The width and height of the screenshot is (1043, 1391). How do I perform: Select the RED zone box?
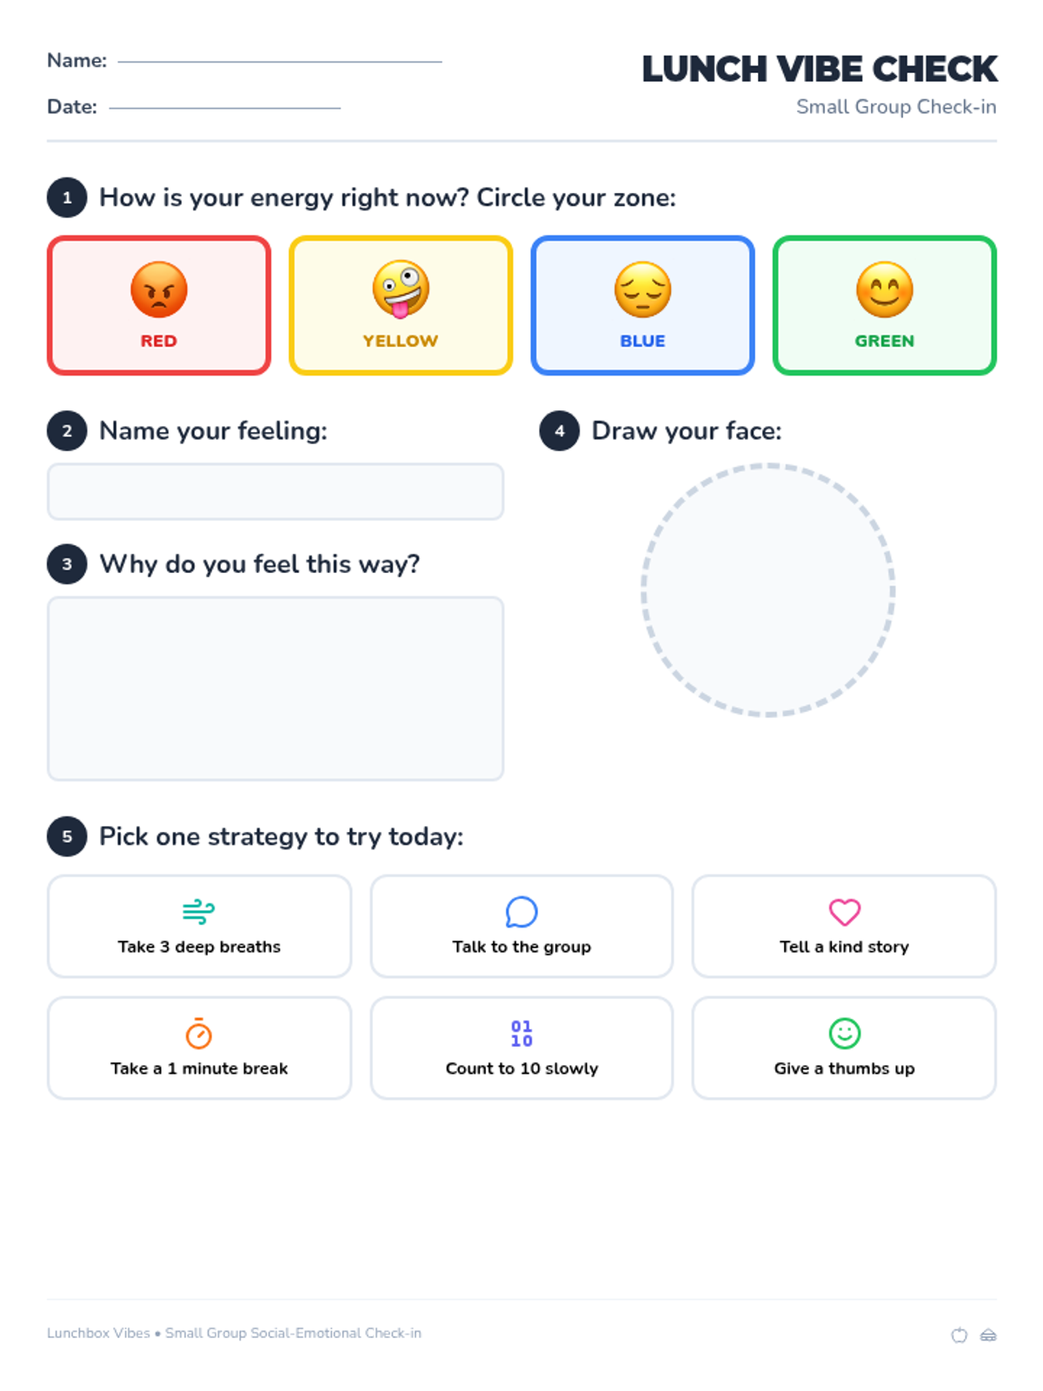pyautogui.click(x=159, y=305)
